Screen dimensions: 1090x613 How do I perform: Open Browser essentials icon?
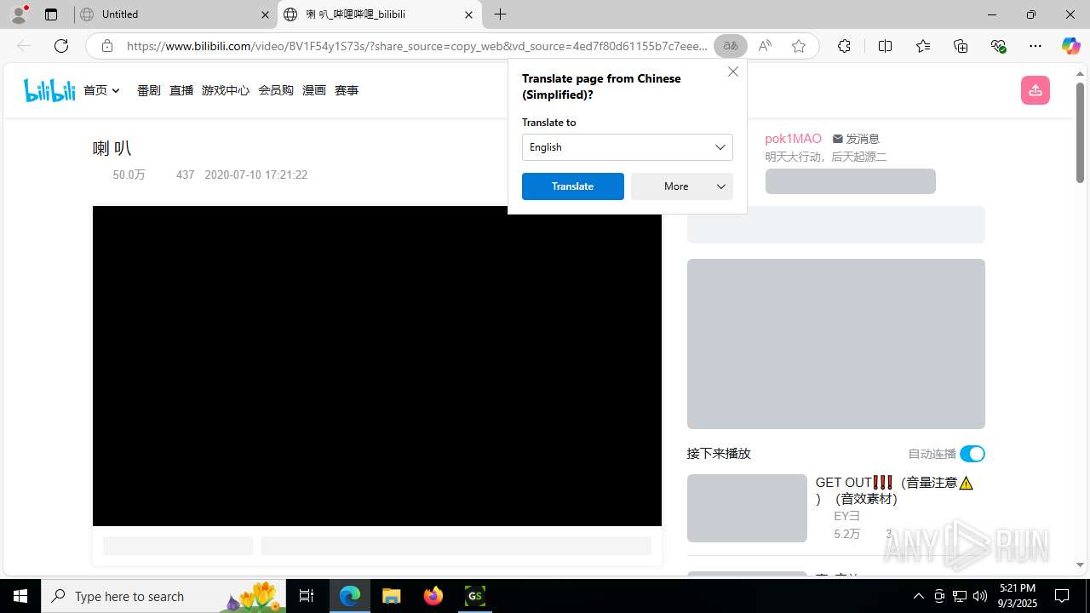(998, 46)
